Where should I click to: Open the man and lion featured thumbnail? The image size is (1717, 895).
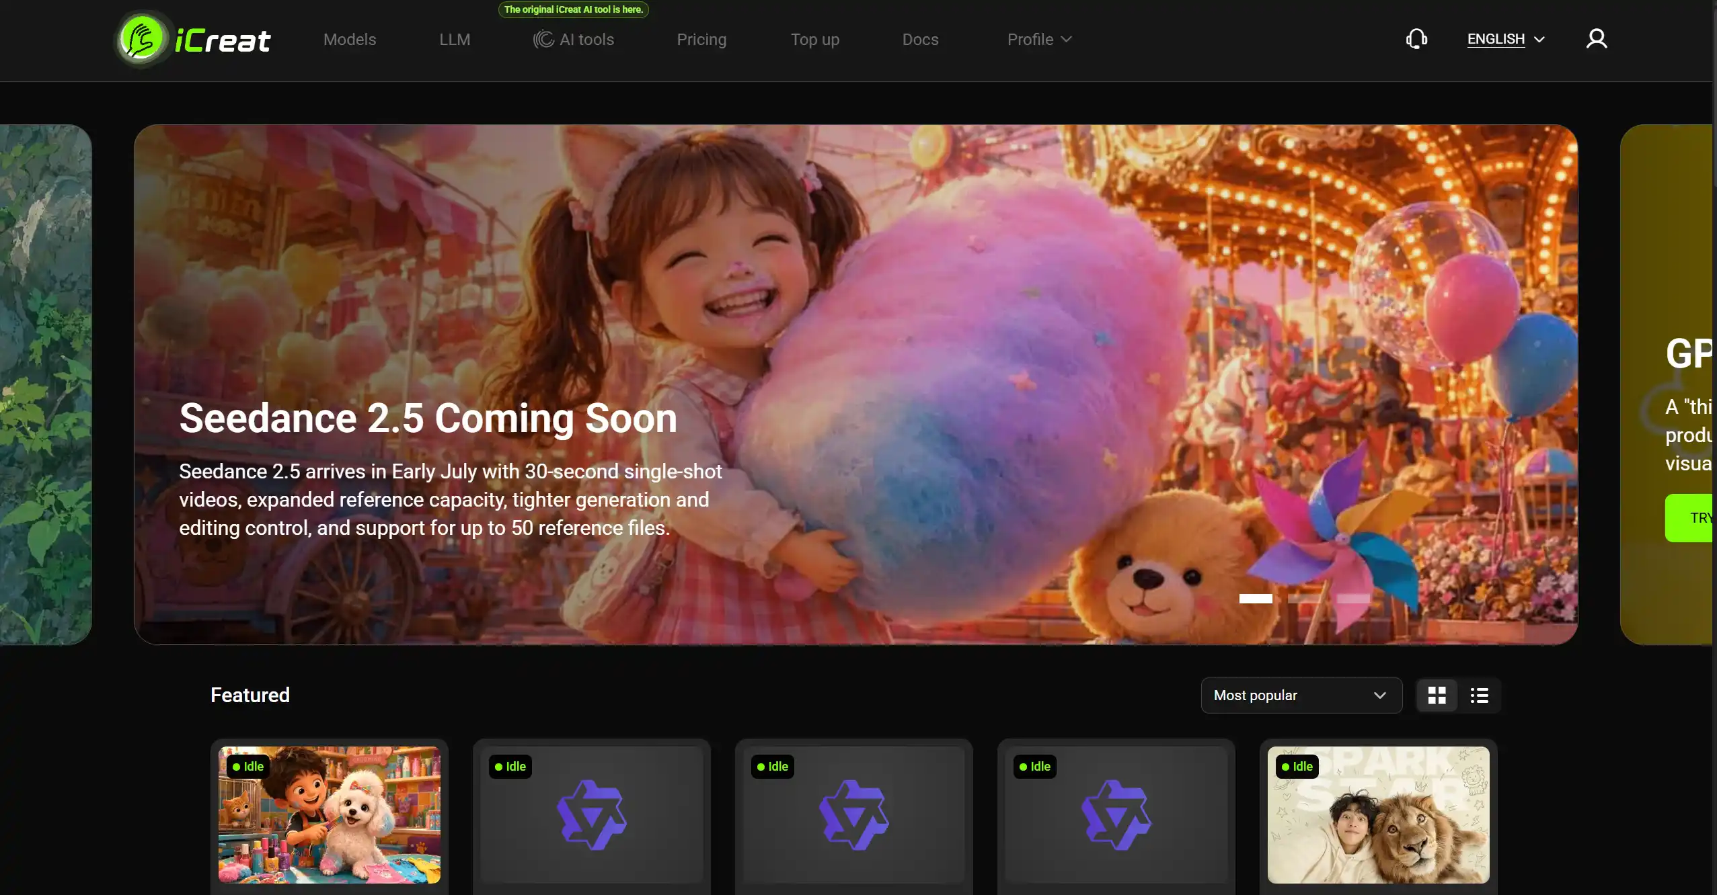[x=1379, y=814]
